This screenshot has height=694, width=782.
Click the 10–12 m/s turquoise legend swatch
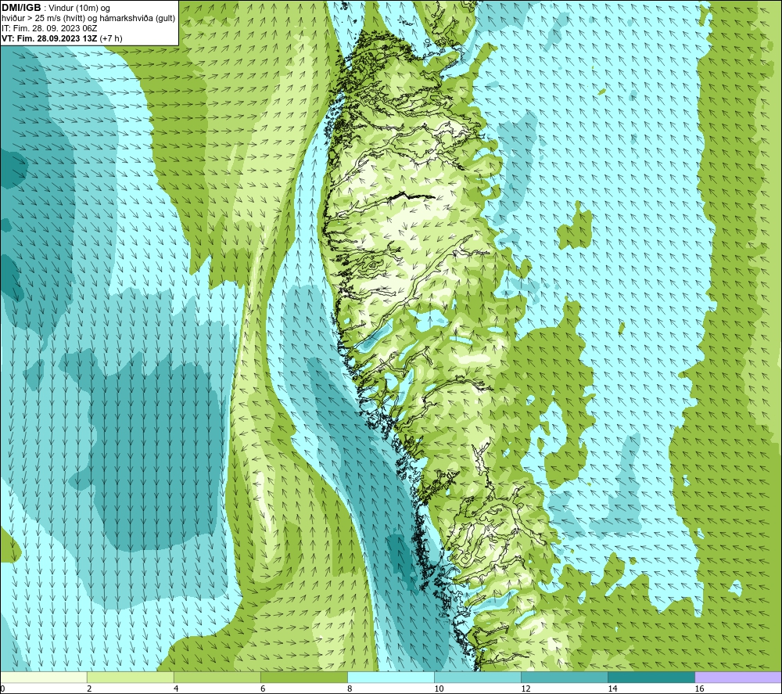477,677
